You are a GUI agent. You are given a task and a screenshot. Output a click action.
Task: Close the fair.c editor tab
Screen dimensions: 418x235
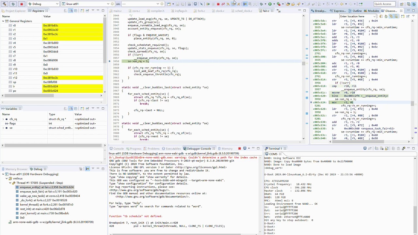click(x=272, y=11)
